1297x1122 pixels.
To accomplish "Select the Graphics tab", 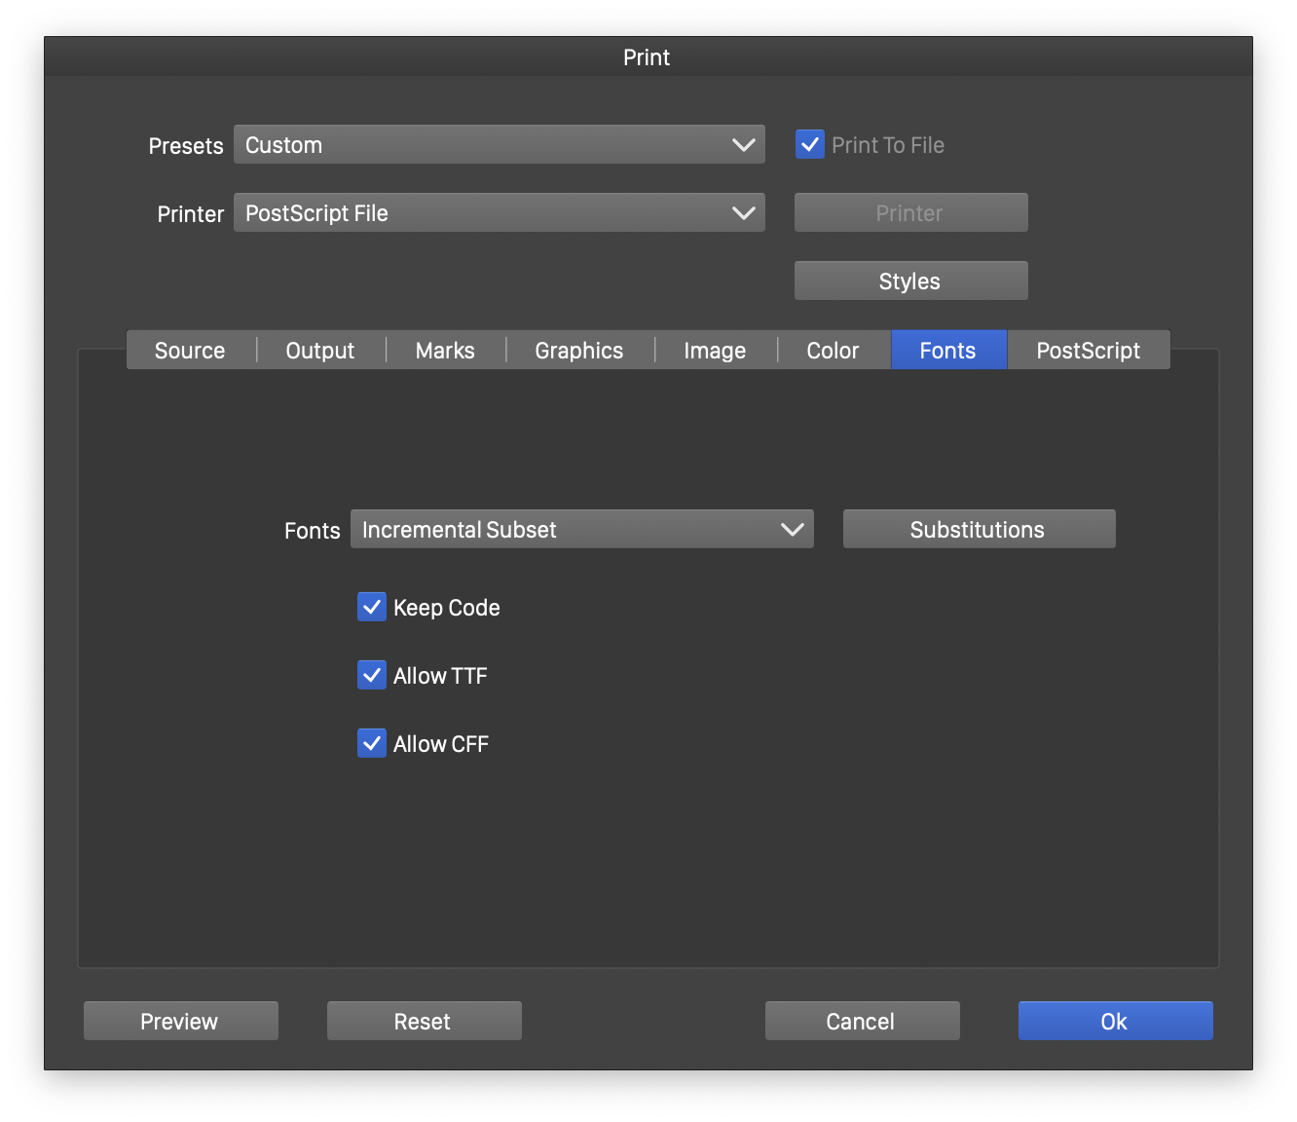I will pos(579,351).
